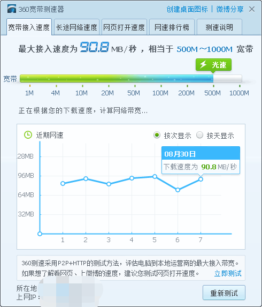Click data point 3 on the chart
262x307 pixels.
point(109,184)
